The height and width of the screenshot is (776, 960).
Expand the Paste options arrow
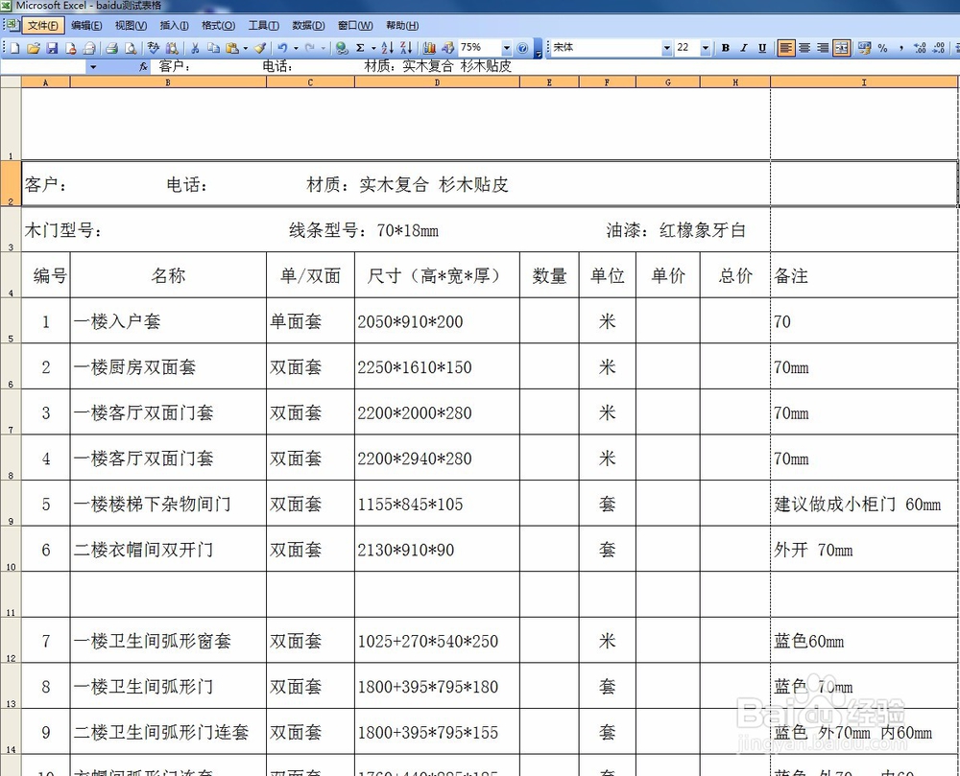(x=246, y=48)
